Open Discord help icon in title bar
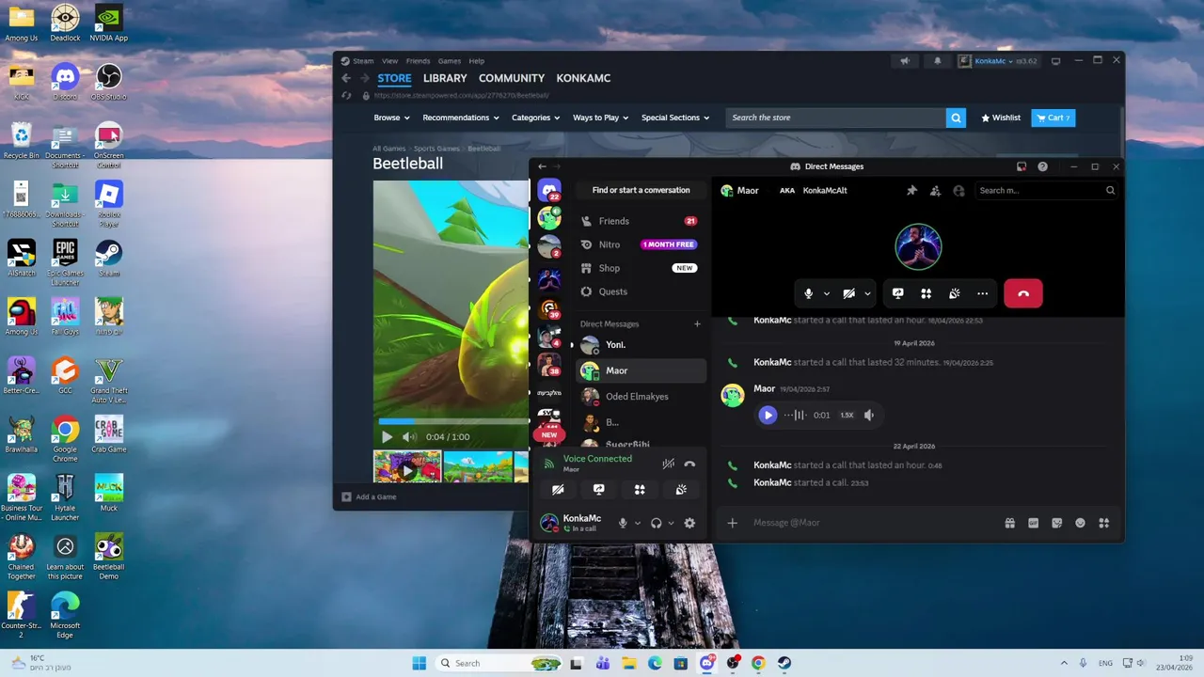The image size is (1204, 677). point(1042,166)
